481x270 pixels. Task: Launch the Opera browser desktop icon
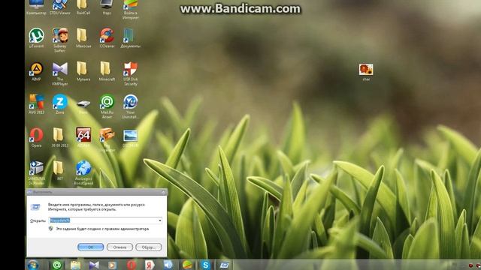coord(36,137)
